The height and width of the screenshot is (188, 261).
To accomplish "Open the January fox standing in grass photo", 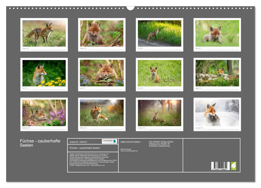I will pos(44,33).
